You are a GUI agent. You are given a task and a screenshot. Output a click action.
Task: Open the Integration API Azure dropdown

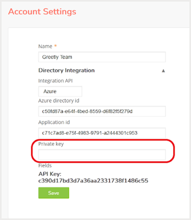coord(60,91)
